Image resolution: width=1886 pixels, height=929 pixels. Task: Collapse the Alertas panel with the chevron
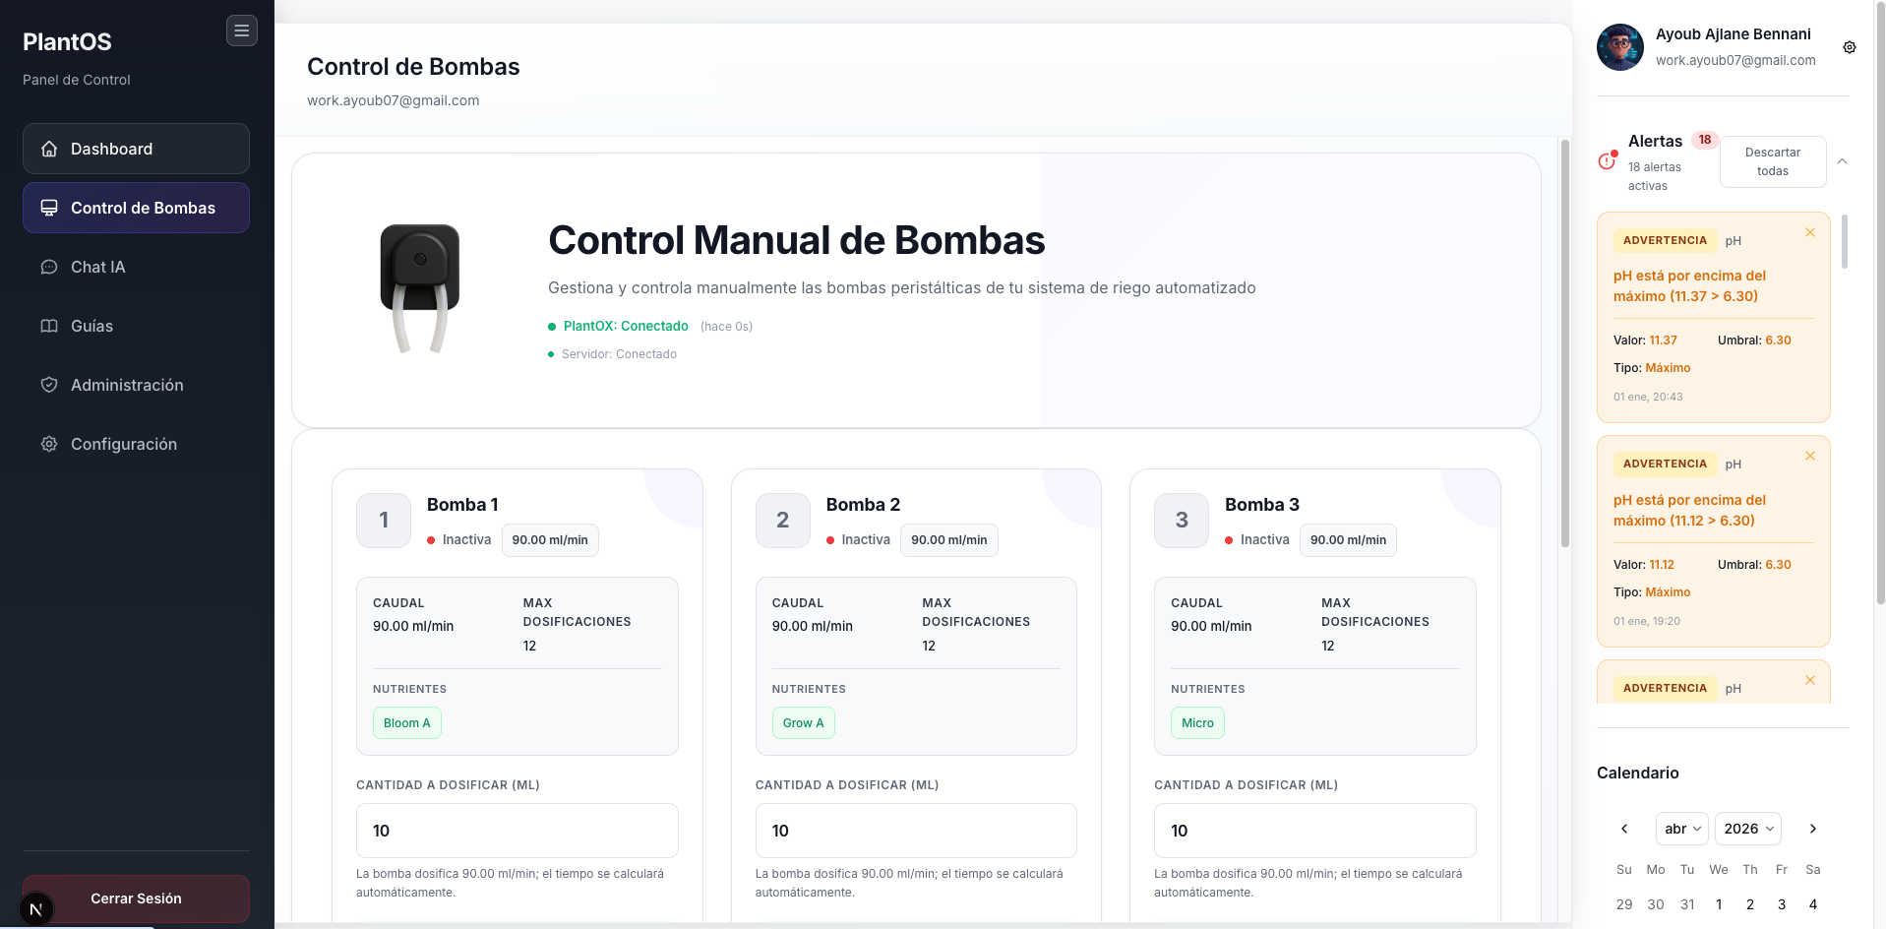(1842, 160)
